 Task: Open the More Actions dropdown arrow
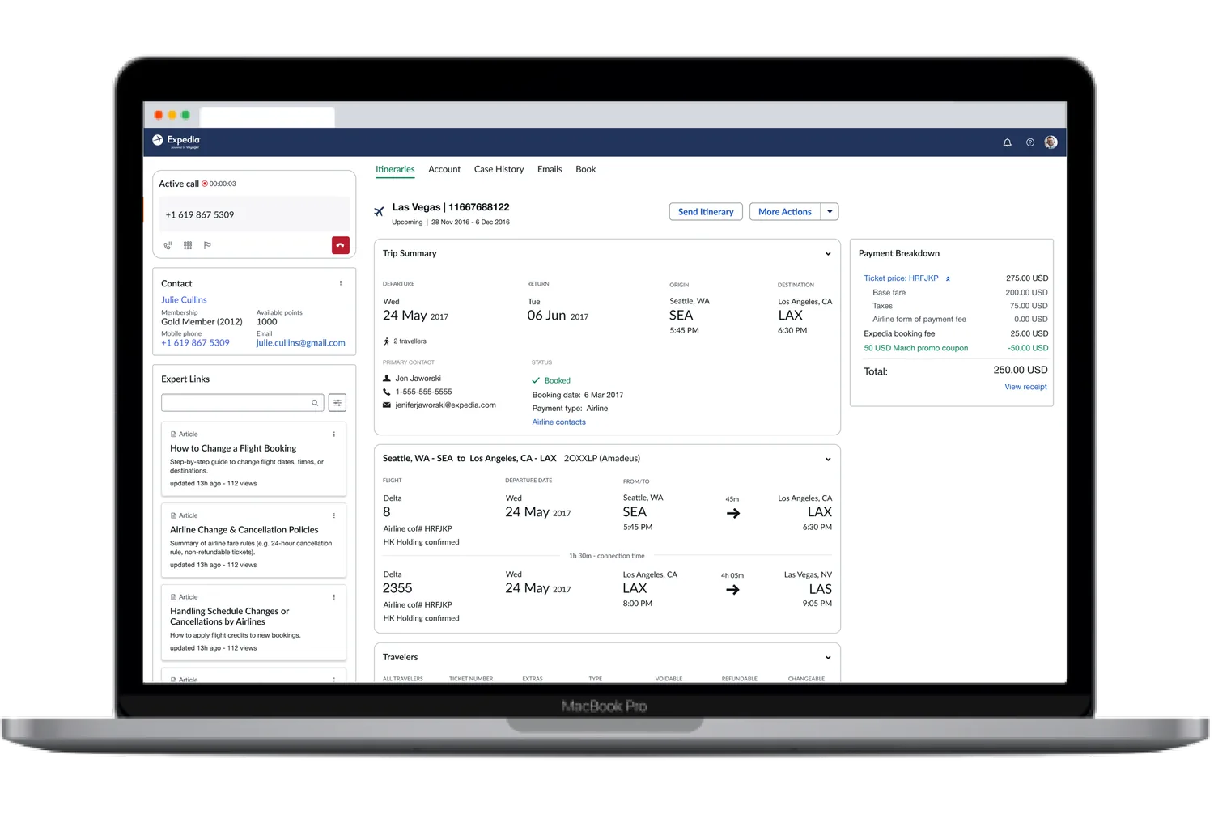pos(830,212)
